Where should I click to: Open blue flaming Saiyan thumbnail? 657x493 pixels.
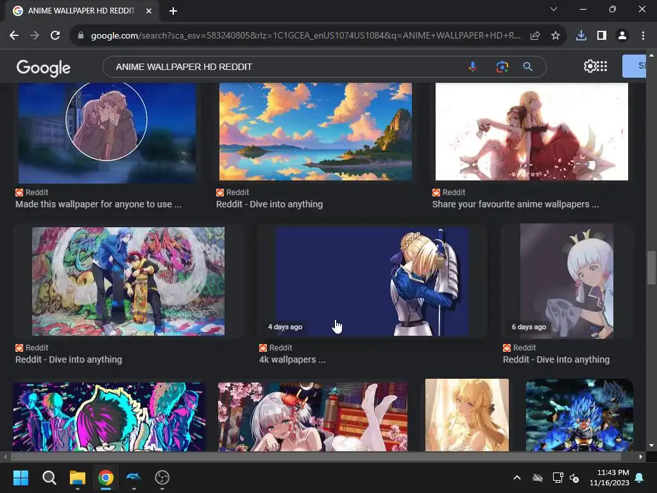point(579,415)
